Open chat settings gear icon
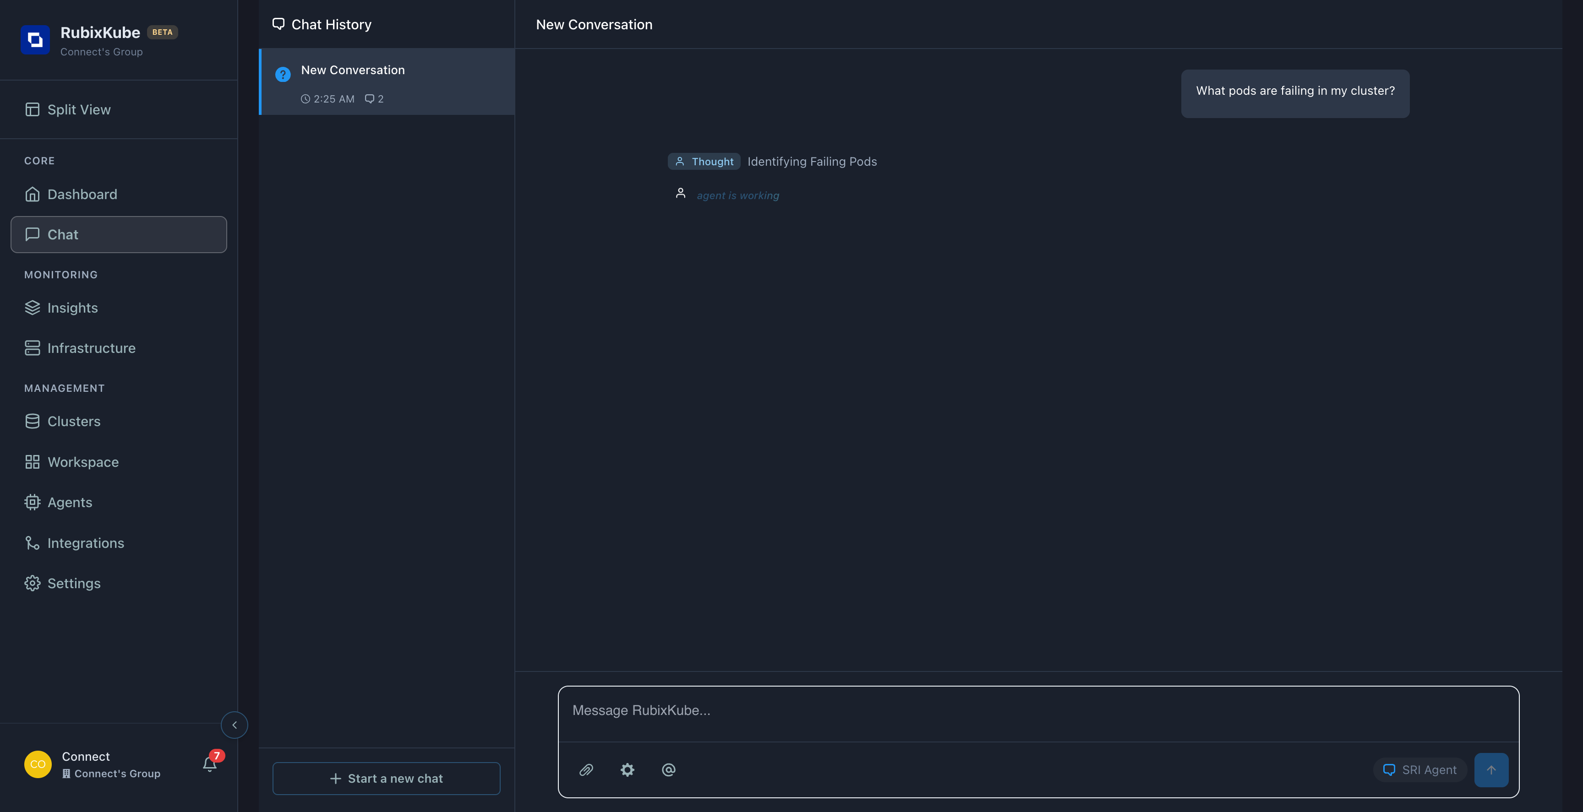The image size is (1583, 812). tap(627, 769)
